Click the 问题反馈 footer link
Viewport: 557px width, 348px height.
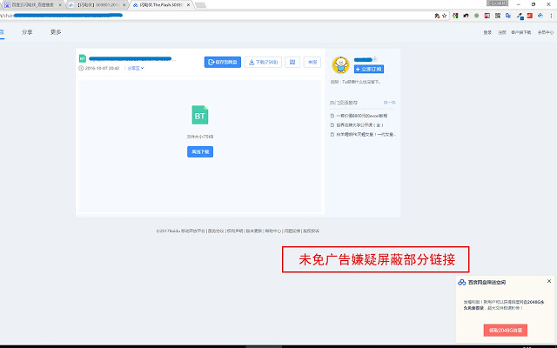[292, 231]
